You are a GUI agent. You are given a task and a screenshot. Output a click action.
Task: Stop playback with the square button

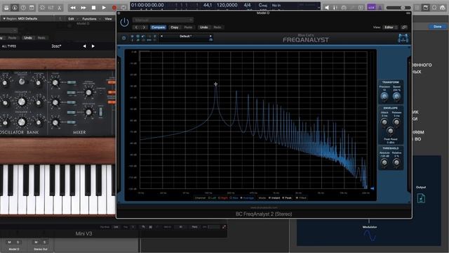tap(93, 8)
